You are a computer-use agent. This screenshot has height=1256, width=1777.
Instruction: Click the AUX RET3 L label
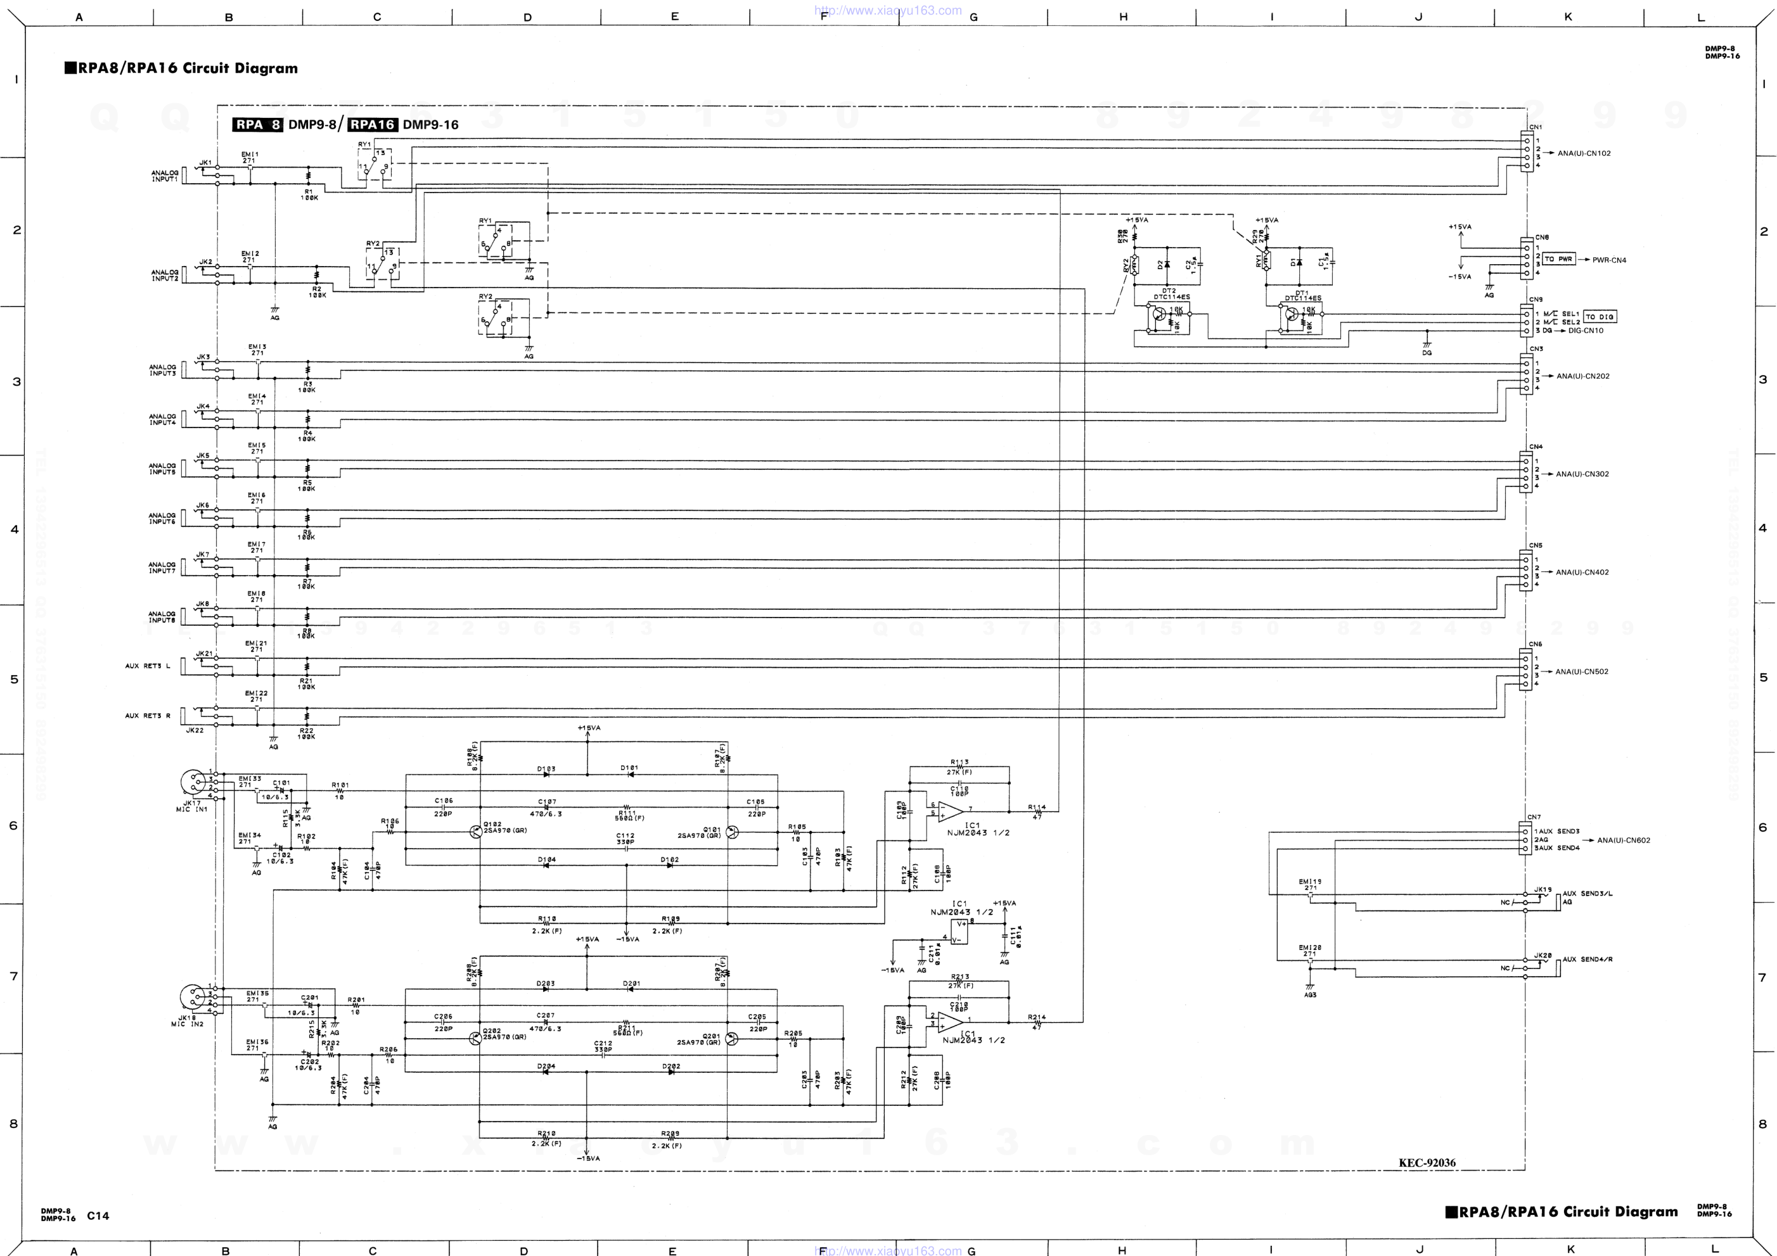tap(148, 666)
